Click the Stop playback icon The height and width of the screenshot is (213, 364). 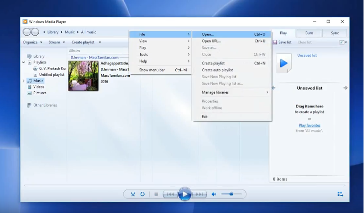point(156,194)
